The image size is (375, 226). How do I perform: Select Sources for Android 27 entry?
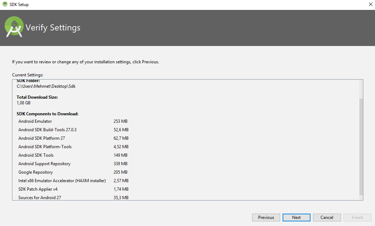point(40,197)
